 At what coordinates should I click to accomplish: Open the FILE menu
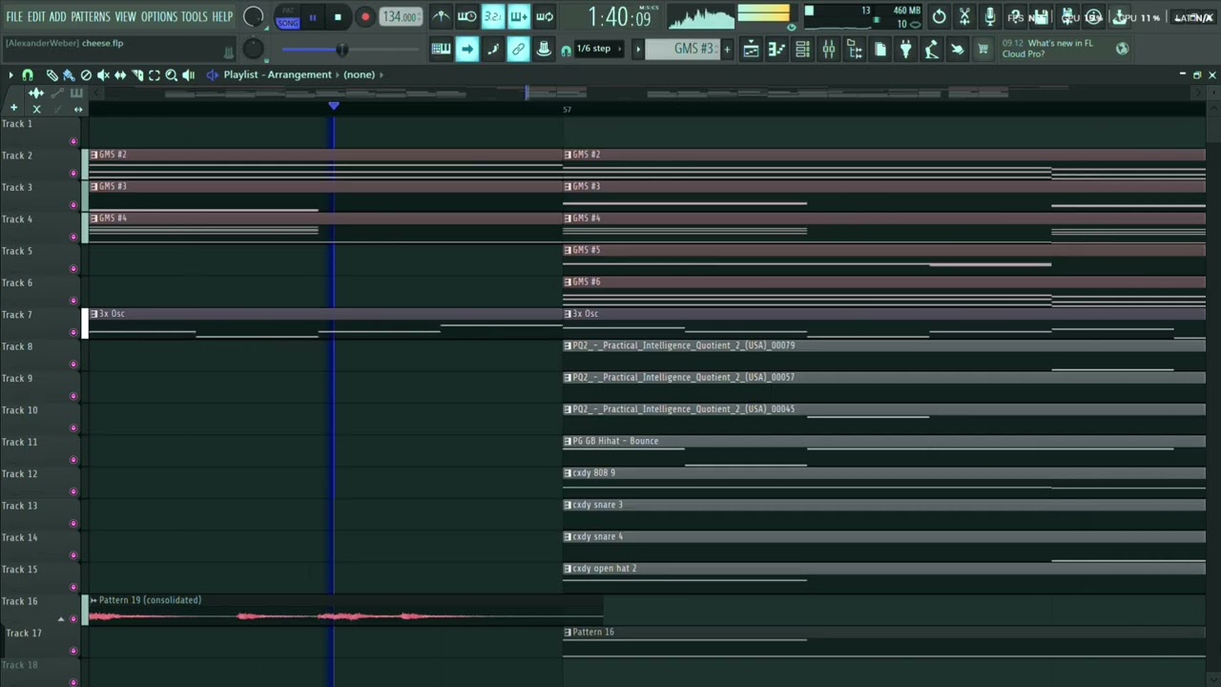(x=14, y=17)
